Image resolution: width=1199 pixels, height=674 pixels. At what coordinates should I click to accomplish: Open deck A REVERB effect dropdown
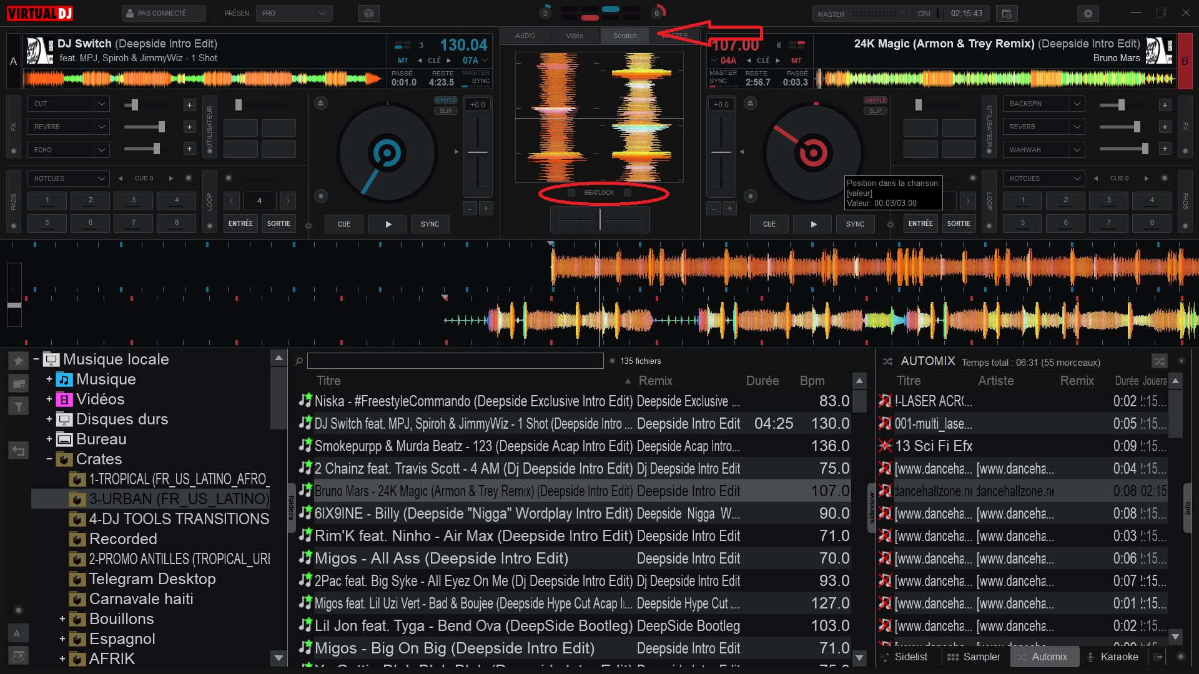[x=101, y=127]
